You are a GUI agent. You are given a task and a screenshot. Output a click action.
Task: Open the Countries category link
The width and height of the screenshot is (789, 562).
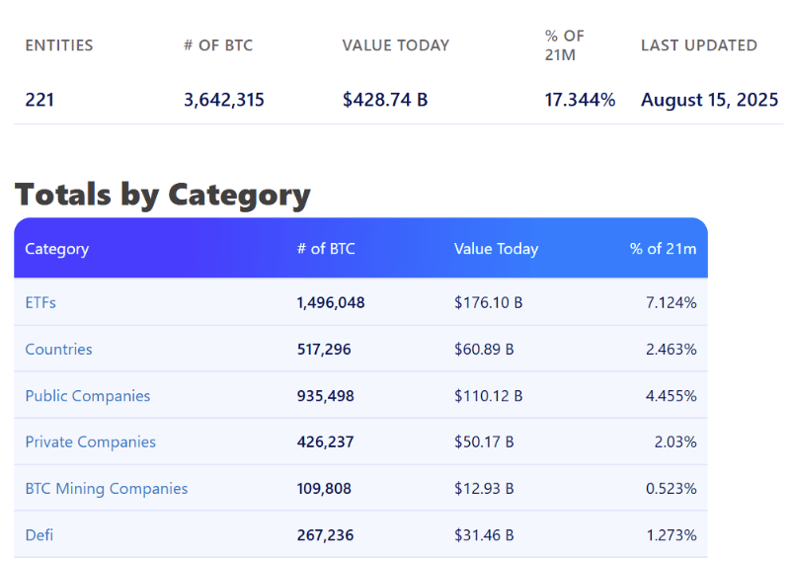58,349
